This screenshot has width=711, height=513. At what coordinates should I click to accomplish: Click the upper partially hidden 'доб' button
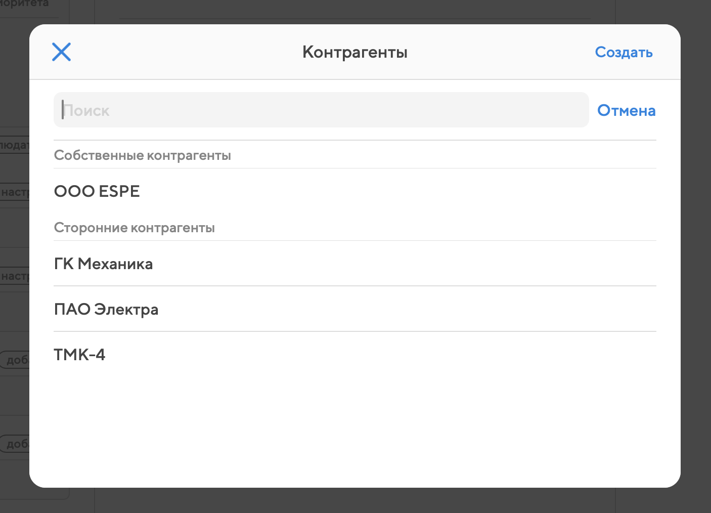tap(16, 360)
